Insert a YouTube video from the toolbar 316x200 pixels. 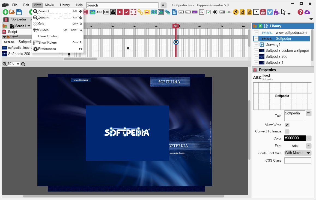click(x=263, y=12)
